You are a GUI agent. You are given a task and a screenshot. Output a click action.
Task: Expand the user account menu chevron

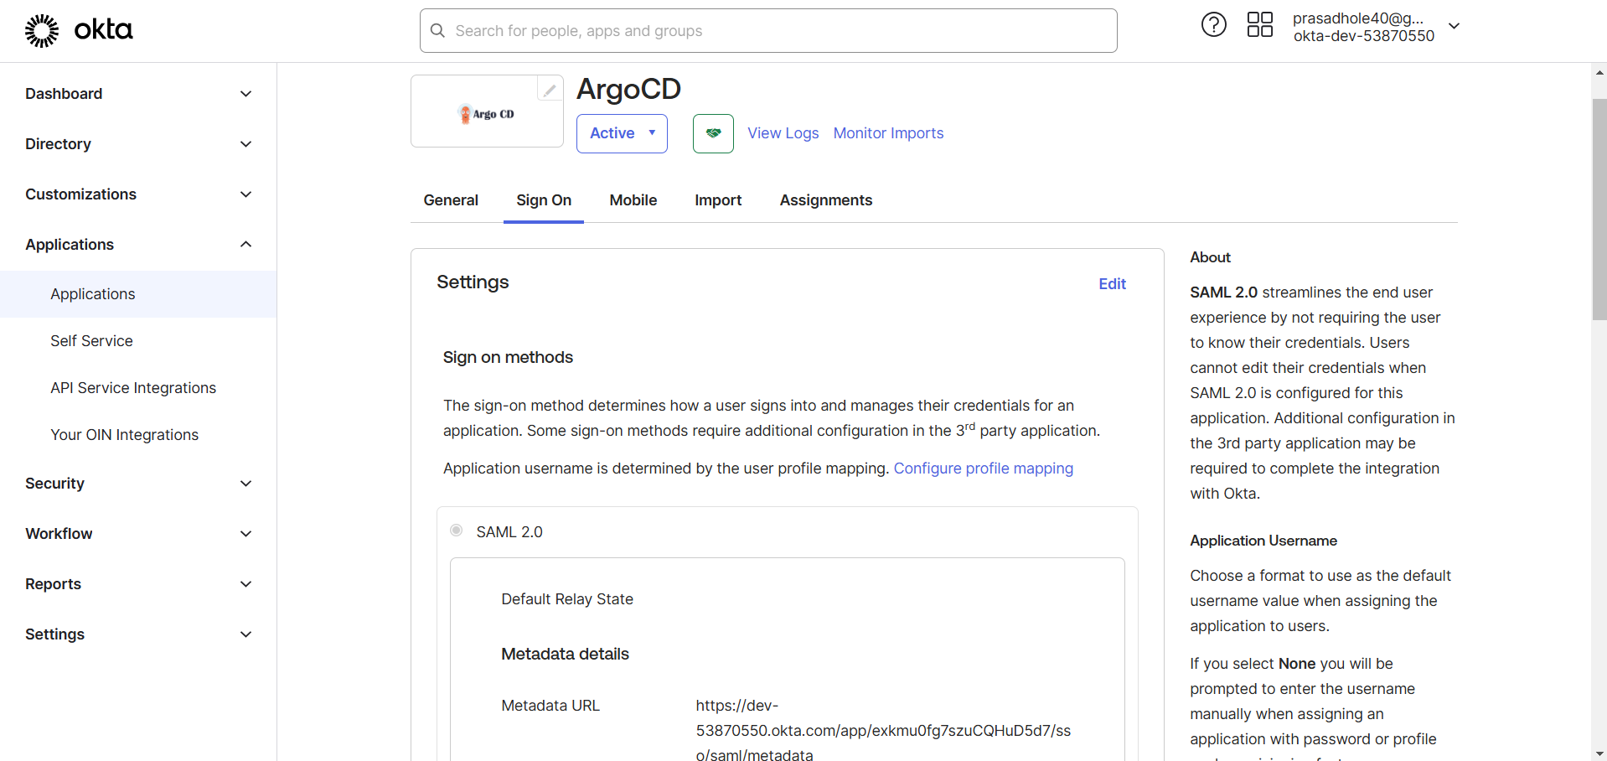click(x=1455, y=26)
